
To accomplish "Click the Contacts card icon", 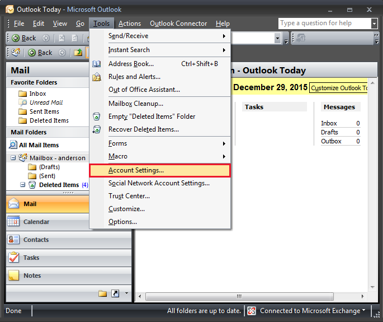I will pos(13,239).
